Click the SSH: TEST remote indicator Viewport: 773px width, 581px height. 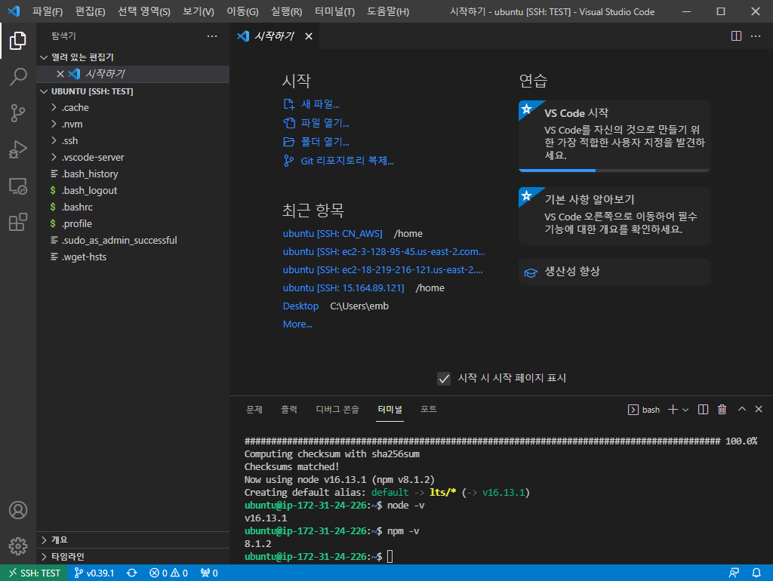click(34, 573)
